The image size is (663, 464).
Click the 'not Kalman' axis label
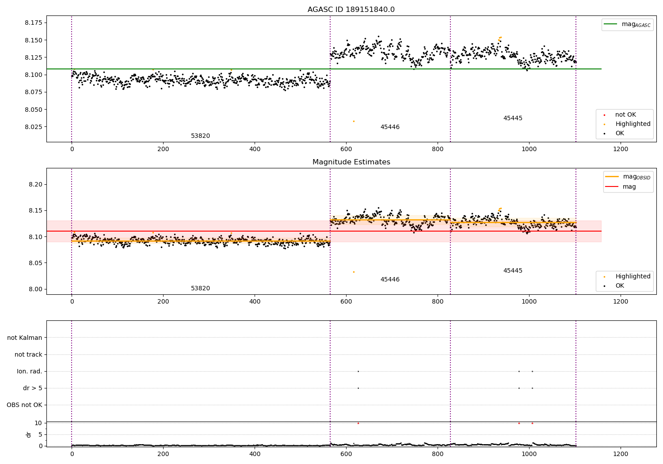coord(25,338)
